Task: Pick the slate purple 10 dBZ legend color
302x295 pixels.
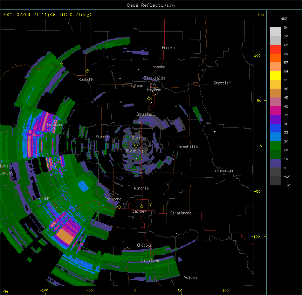Action: (275, 163)
